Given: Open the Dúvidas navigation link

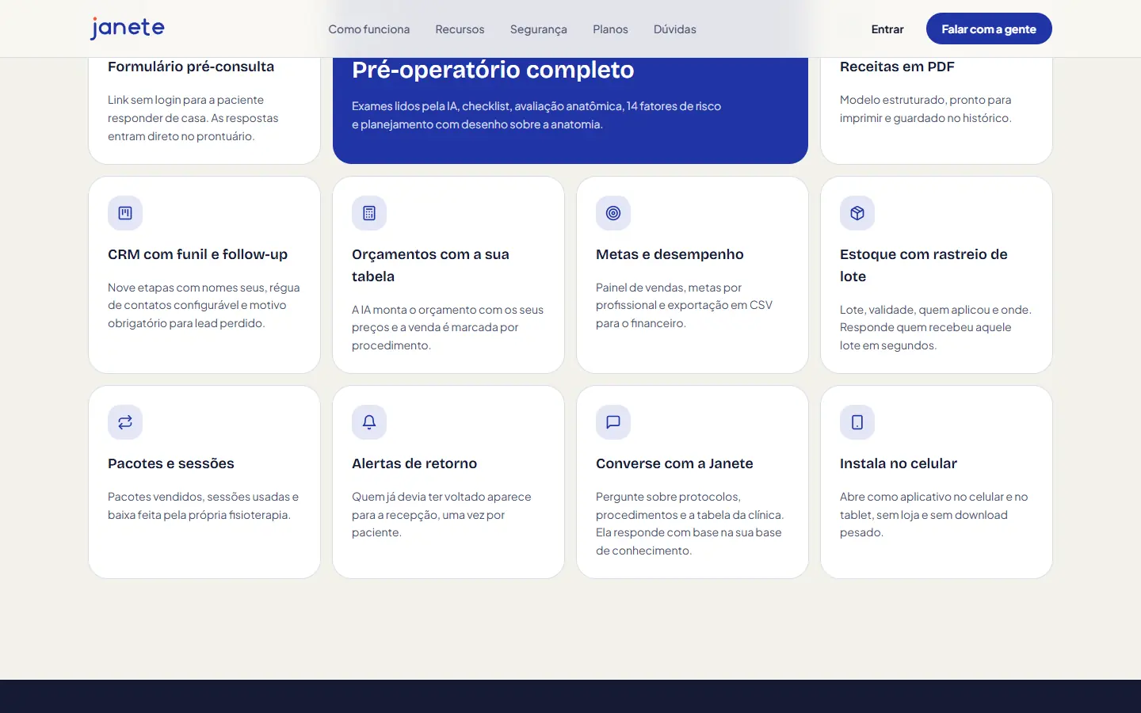Looking at the screenshot, I should point(675,29).
